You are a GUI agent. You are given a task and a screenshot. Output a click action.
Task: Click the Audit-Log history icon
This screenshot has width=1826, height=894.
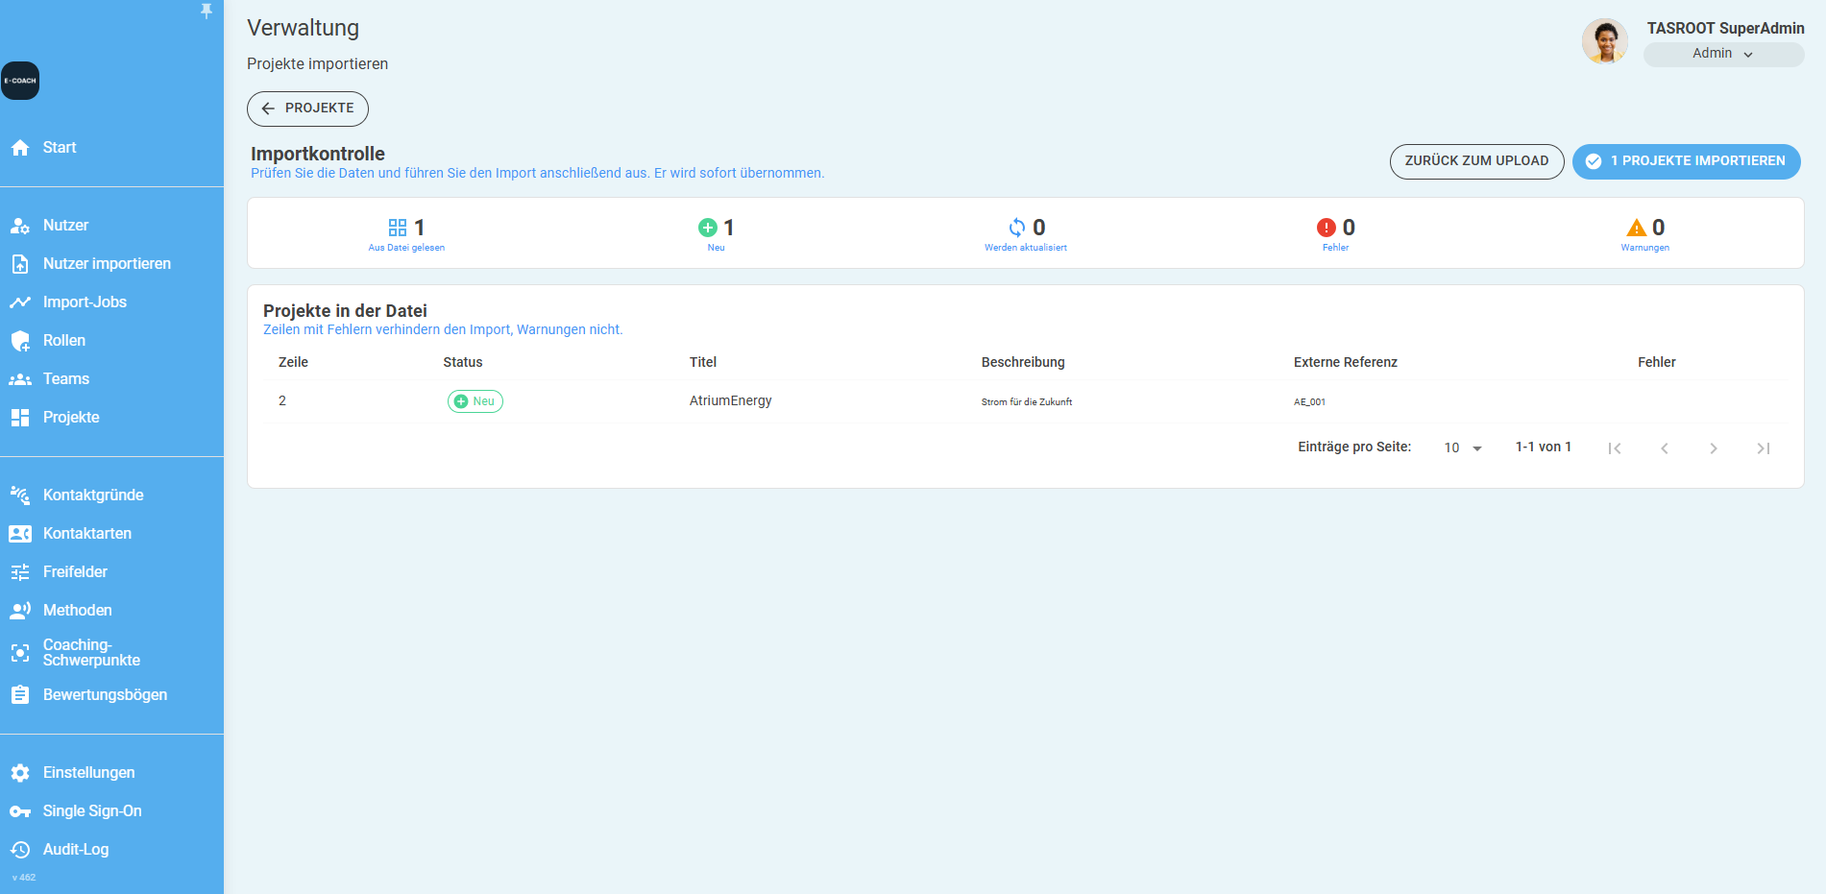tap(20, 850)
